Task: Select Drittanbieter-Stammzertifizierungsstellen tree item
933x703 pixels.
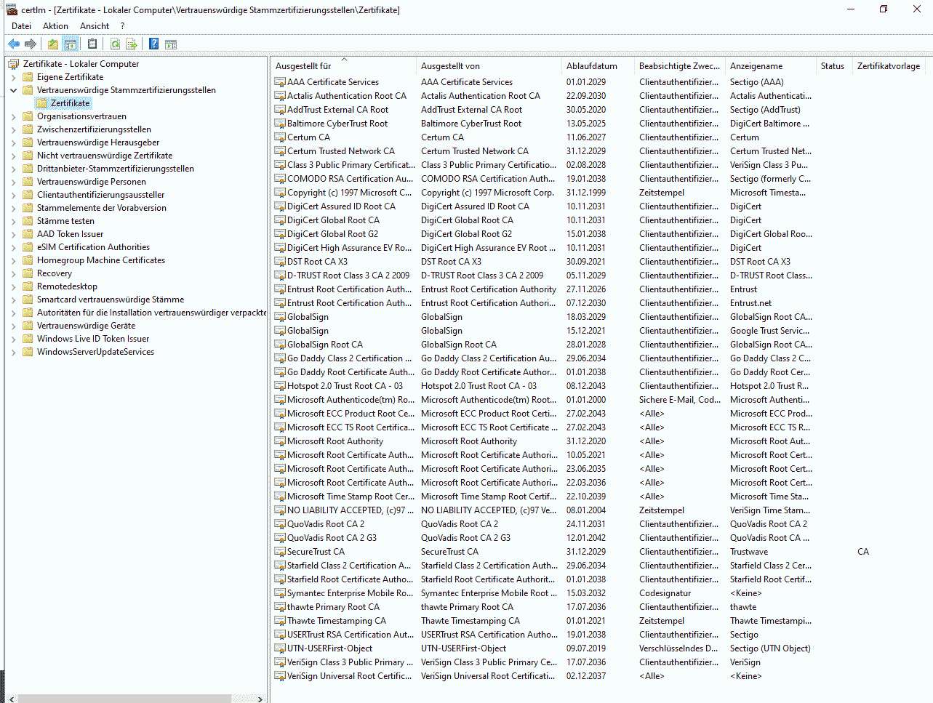Action: pos(116,169)
